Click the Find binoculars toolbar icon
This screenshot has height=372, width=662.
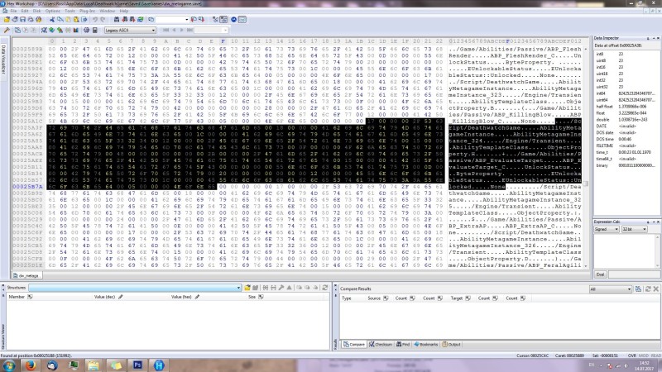(x=117, y=19)
